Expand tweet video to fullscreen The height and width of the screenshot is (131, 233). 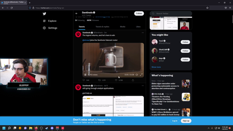pos(141,75)
